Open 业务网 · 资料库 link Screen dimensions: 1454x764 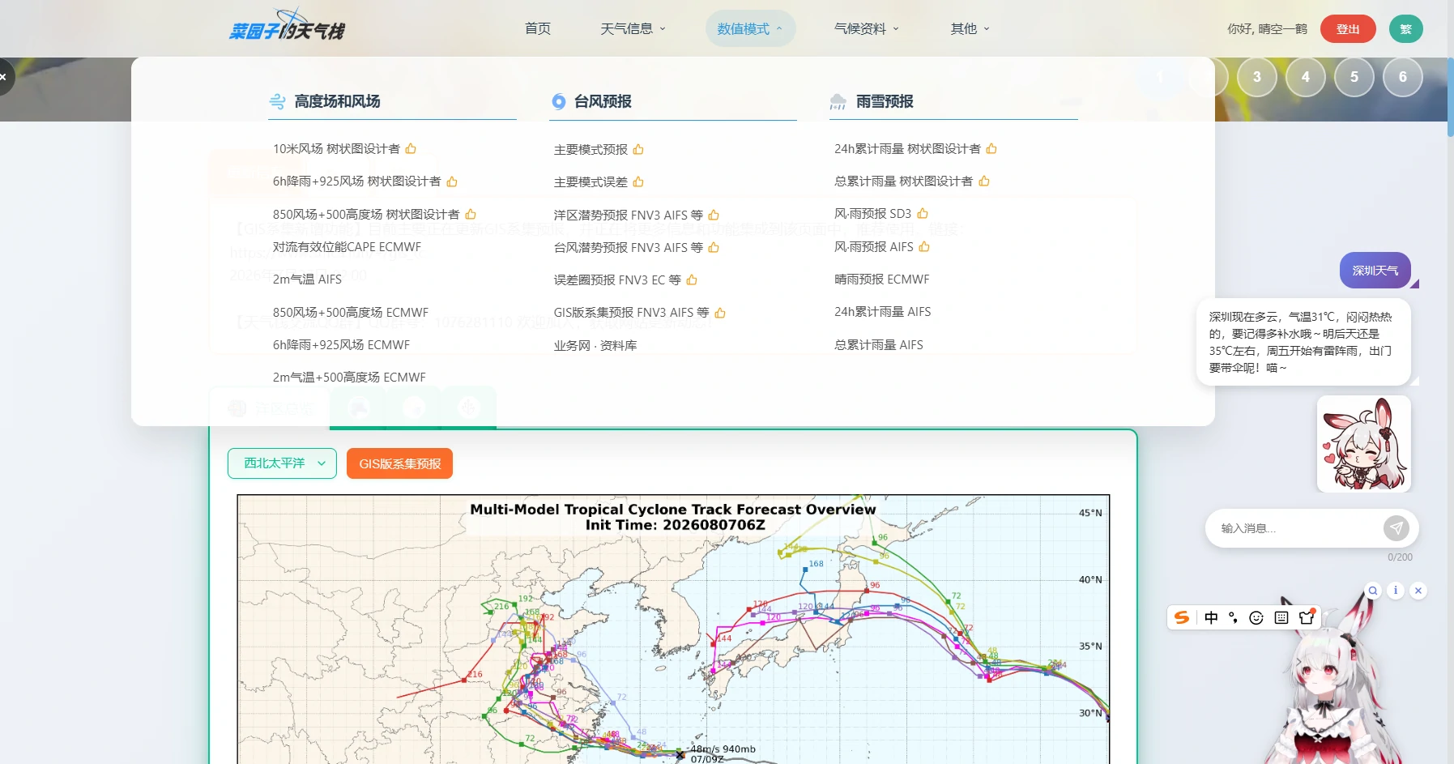(595, 345)
